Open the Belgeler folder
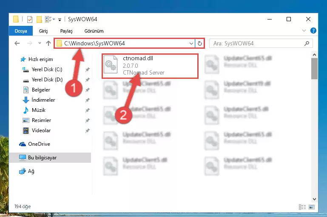327x217 pixels. [x=37, y=90]
